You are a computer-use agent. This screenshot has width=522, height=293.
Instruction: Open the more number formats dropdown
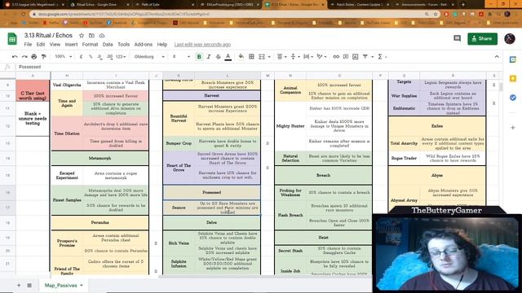click(121, 57)
